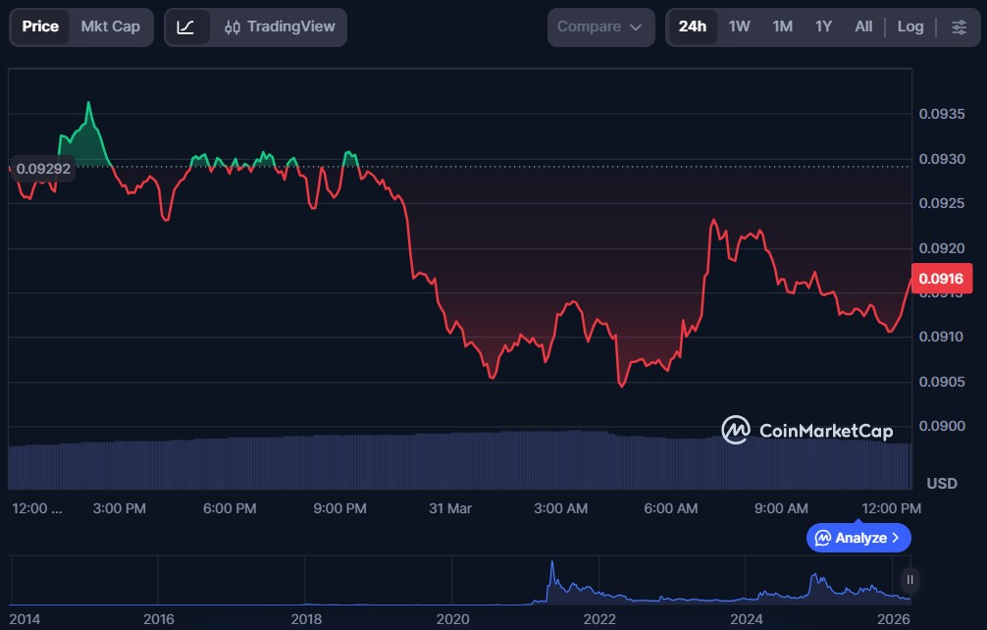Click the 2021 peak in the mini history chart
This screenshot has height=630, width=987.
click(x=551, y=572)
